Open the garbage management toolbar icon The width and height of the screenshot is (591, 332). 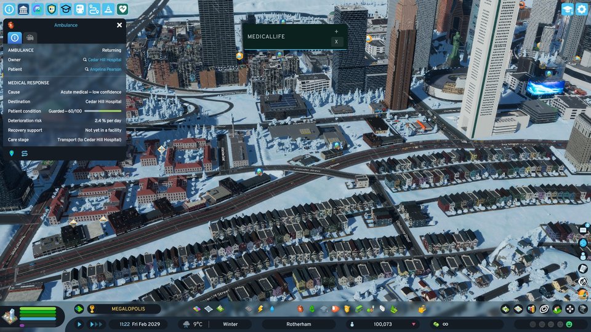point(312,309)
